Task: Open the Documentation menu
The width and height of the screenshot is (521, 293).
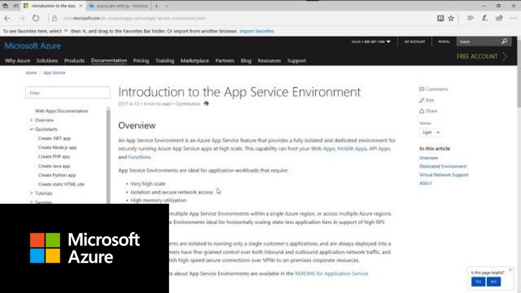Action: [109, 60]
